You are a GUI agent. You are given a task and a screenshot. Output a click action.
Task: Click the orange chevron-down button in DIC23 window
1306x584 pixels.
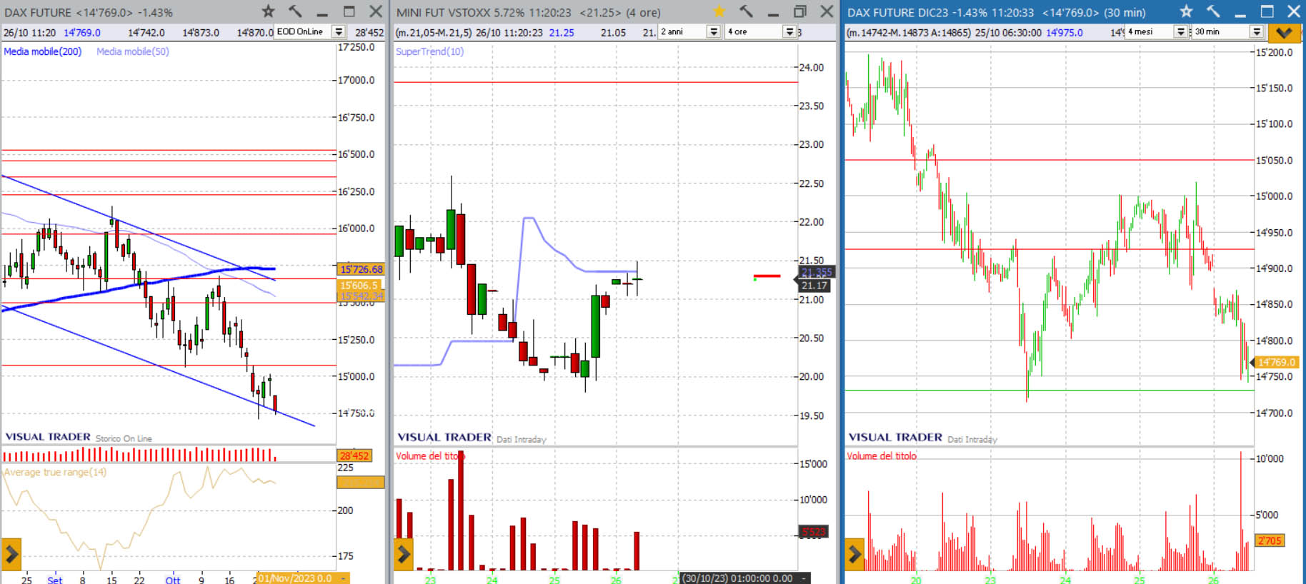coord(1284,32)
